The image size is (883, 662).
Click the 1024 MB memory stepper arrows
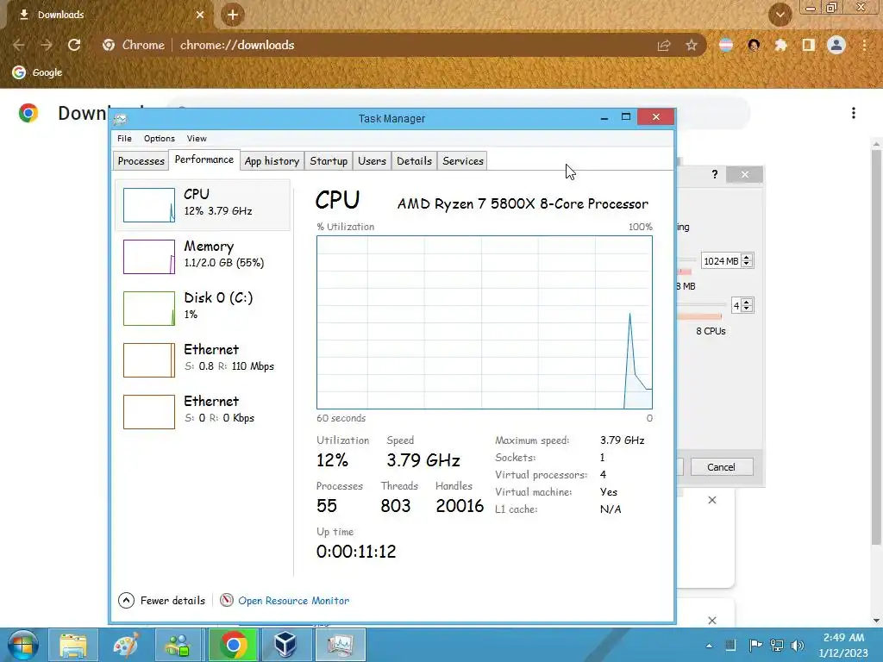(747, 260)
